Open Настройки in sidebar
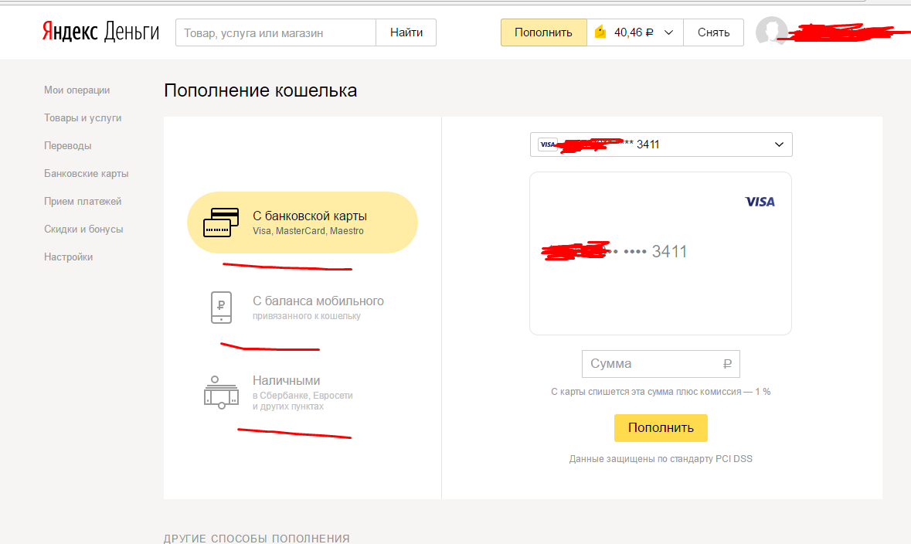Viewport: 911px width, 544px height. pos(68,257)
